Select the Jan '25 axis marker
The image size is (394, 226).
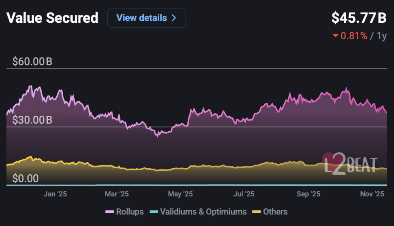(55, 194)
